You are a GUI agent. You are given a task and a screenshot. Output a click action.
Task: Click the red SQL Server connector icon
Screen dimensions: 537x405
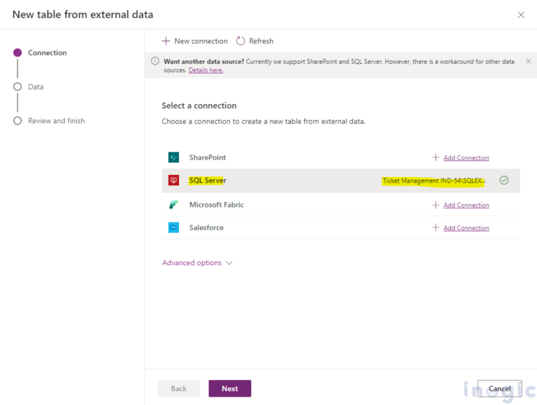pyautogui.click(x=173, y=180)
